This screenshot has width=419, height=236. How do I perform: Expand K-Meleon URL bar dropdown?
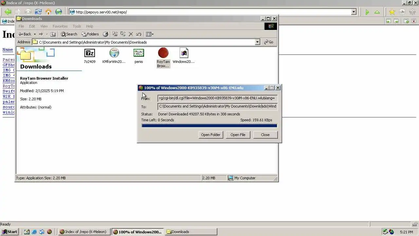click(x=354, y=12)
